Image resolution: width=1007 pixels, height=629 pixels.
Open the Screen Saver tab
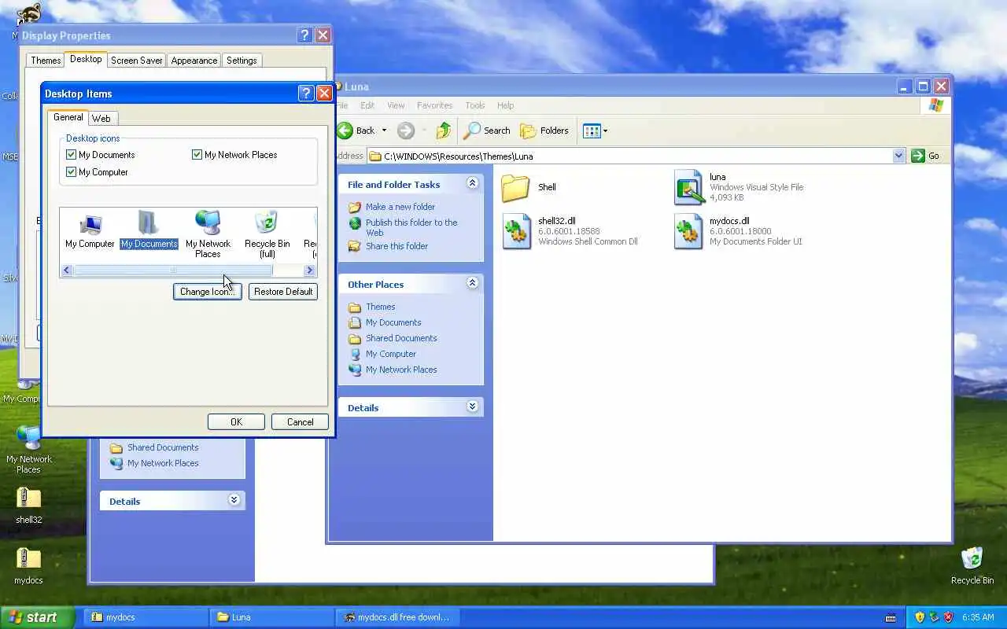click(x=137, y=61)
